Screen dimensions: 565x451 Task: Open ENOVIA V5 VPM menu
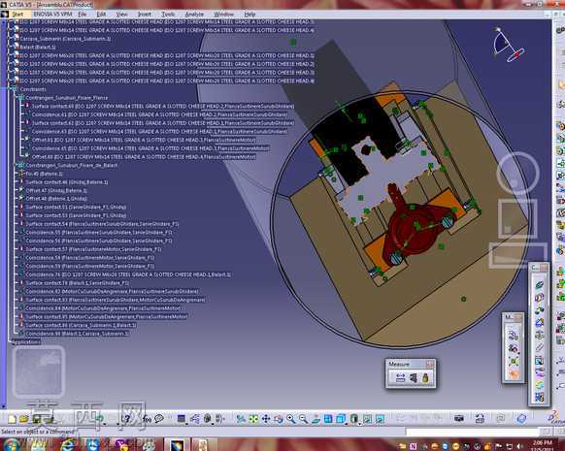click(x=52, y=15)
